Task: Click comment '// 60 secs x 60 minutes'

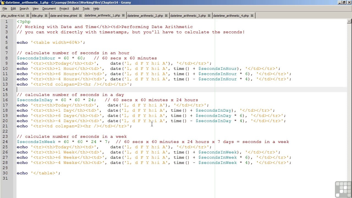Action: [125, 58]
